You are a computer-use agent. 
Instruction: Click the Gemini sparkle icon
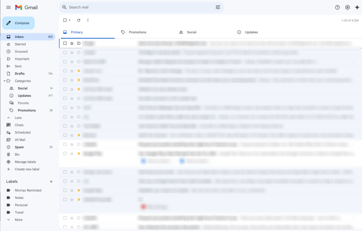tap(357, 7)
